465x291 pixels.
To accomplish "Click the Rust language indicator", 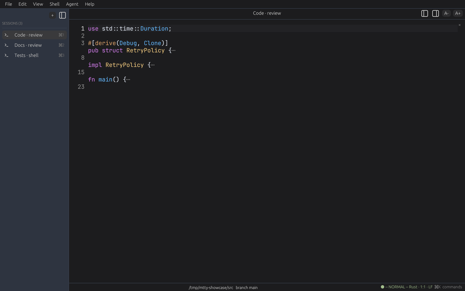I will [x=413, y=287].
